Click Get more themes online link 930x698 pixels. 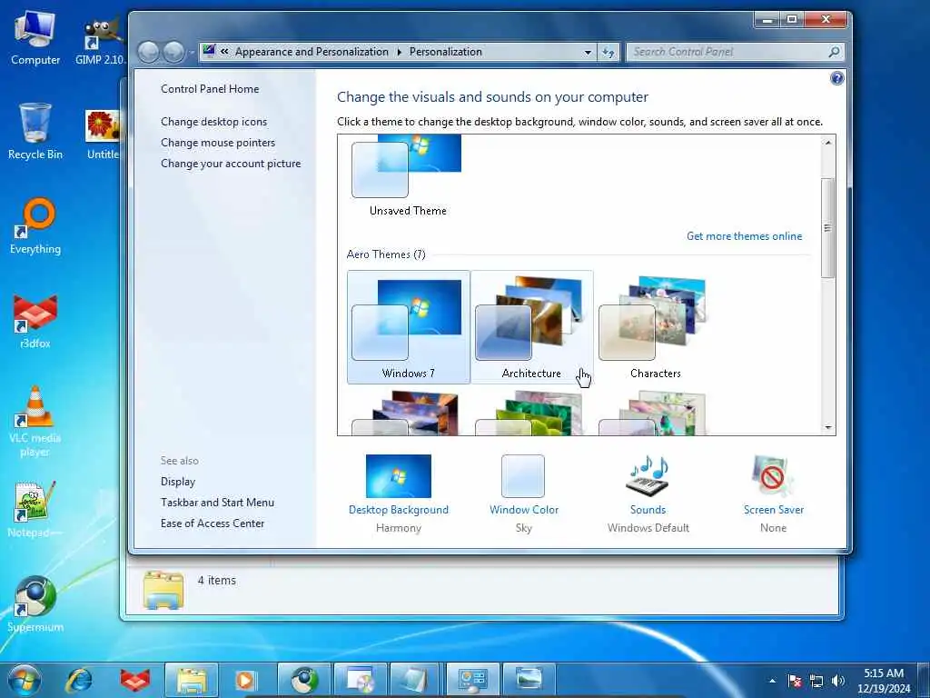coord(744,236)
